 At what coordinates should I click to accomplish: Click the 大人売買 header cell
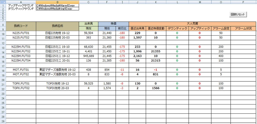192,24
